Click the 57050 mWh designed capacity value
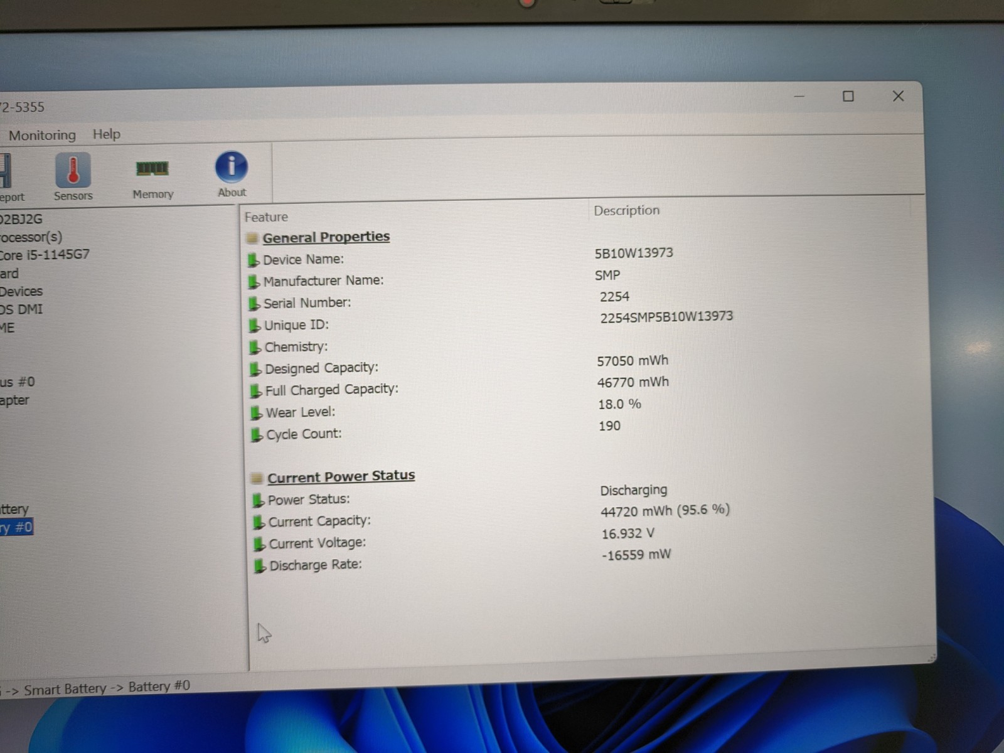This screenshot has width=1004, height=753. point(633,361)
